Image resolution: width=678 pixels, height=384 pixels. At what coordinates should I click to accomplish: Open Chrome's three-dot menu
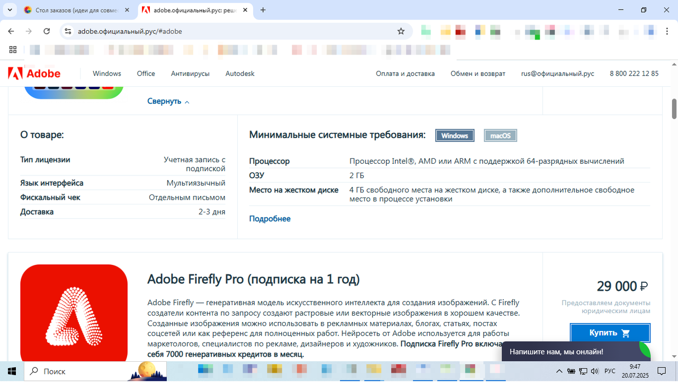click(666, 31)
